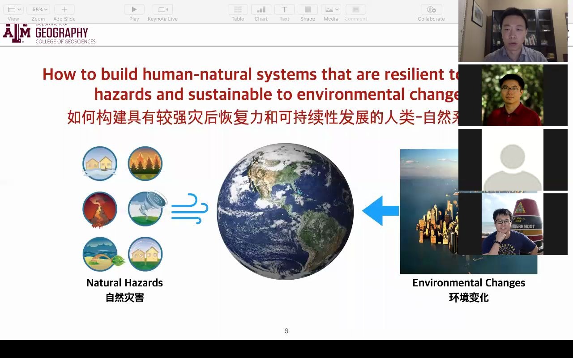Open the View options dropdown
The width and height of the screenshot is (573, 358).
pyautogui.click(x=13, y=9)
